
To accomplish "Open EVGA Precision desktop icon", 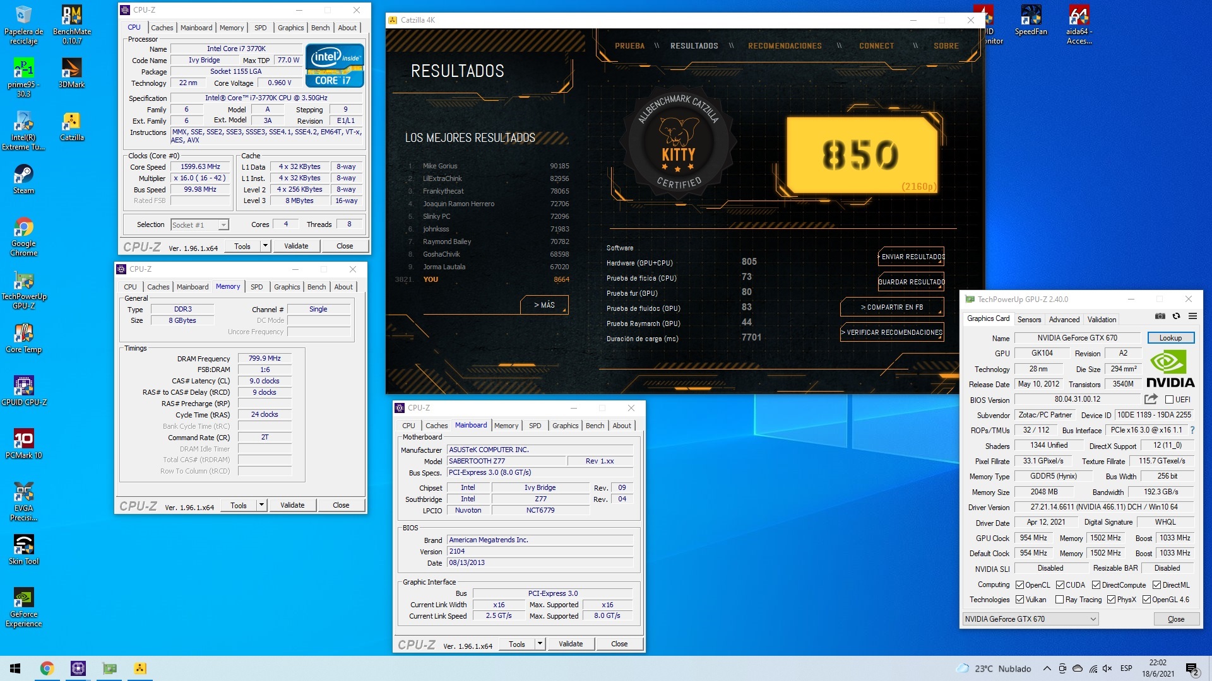I will point(23,502).
